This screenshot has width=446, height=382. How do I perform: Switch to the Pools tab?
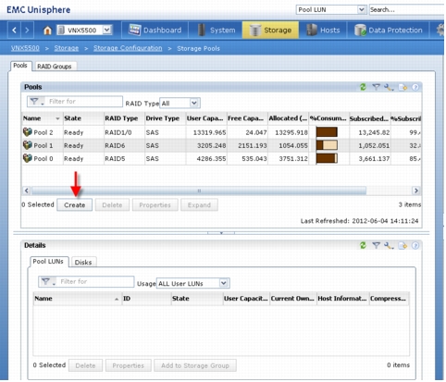(x=20, y=66)
